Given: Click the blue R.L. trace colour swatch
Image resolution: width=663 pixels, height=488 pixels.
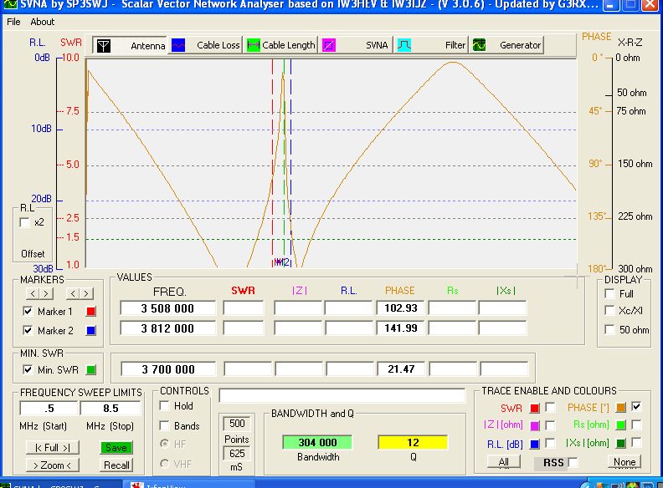Looking at the screenshot, I should [x=535, y=444].
